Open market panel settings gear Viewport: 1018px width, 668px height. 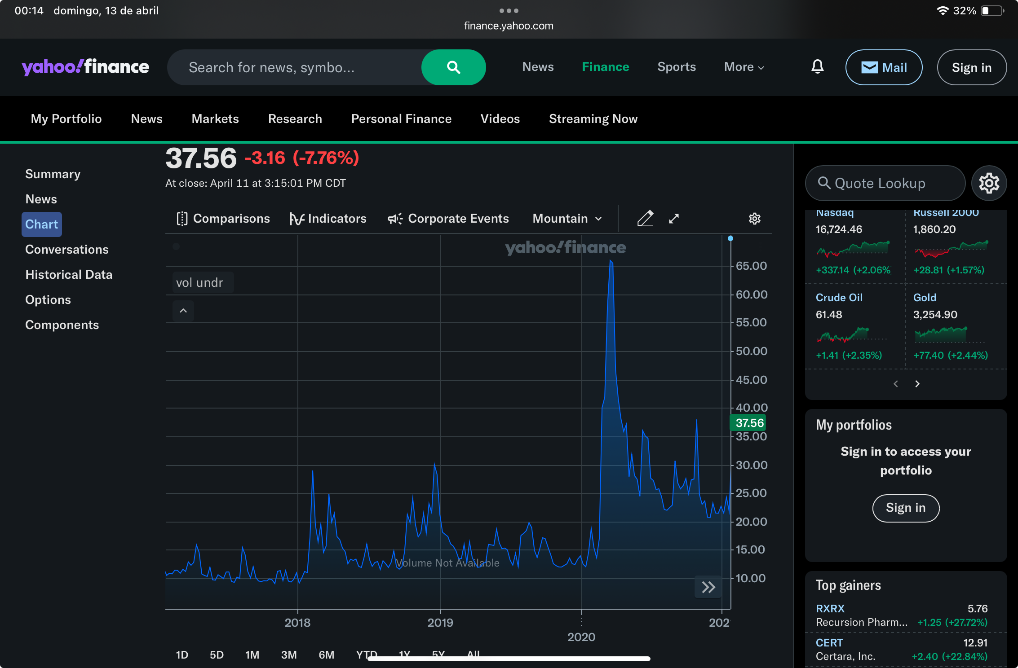pyautogui.click(x=989, y=183)
